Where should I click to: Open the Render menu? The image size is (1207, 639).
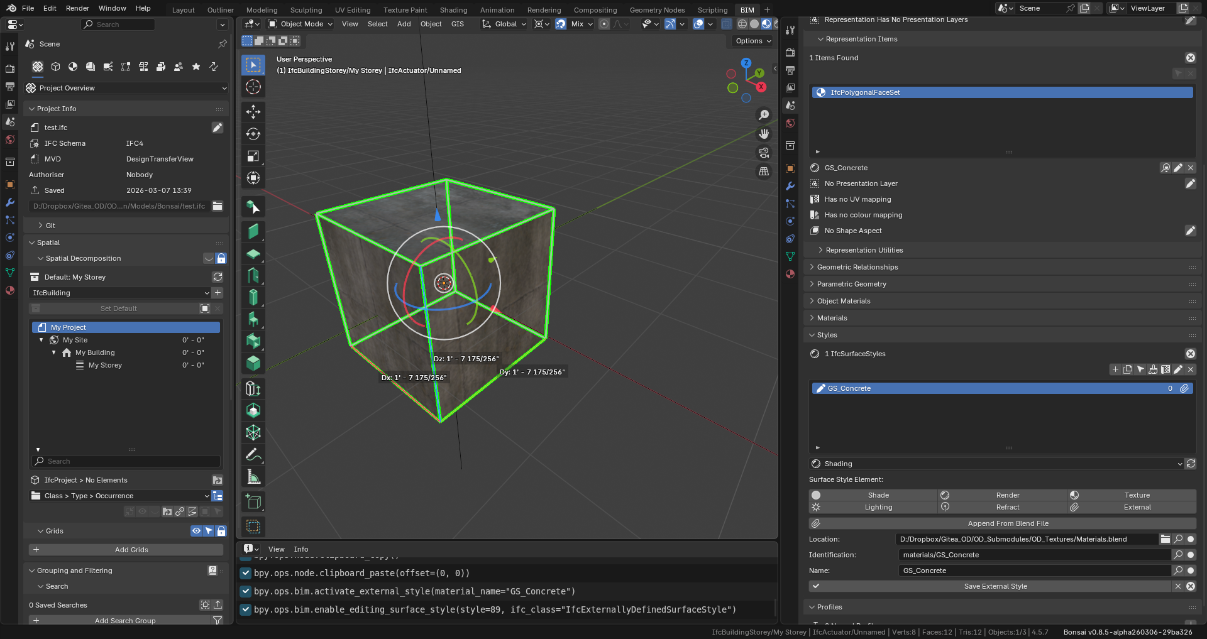(x=77, y=8)
